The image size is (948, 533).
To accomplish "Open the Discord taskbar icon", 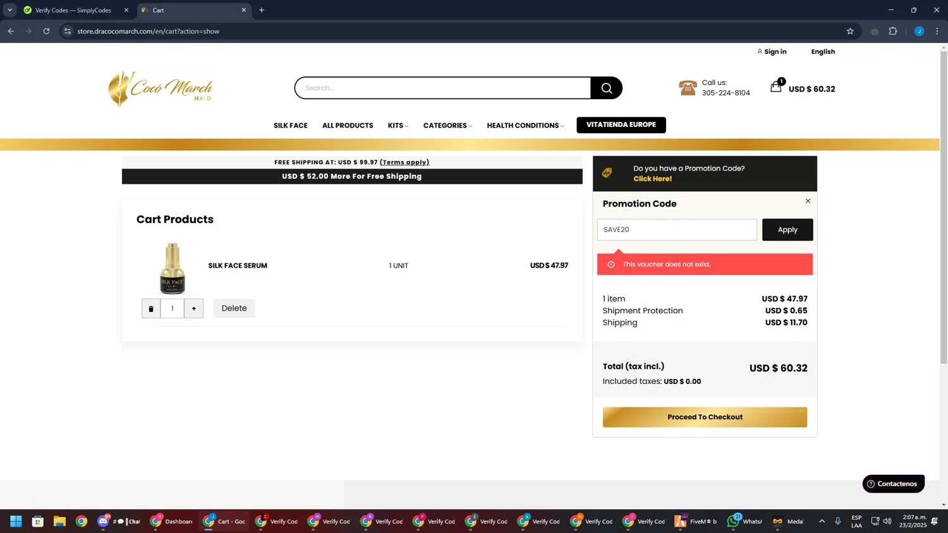I will (x=104, y=521).
